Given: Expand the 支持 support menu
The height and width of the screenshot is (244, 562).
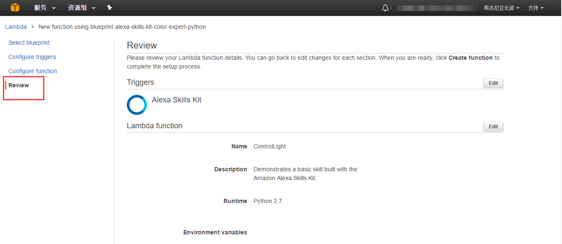Looking at the screenshot, I should coord(536,8).
